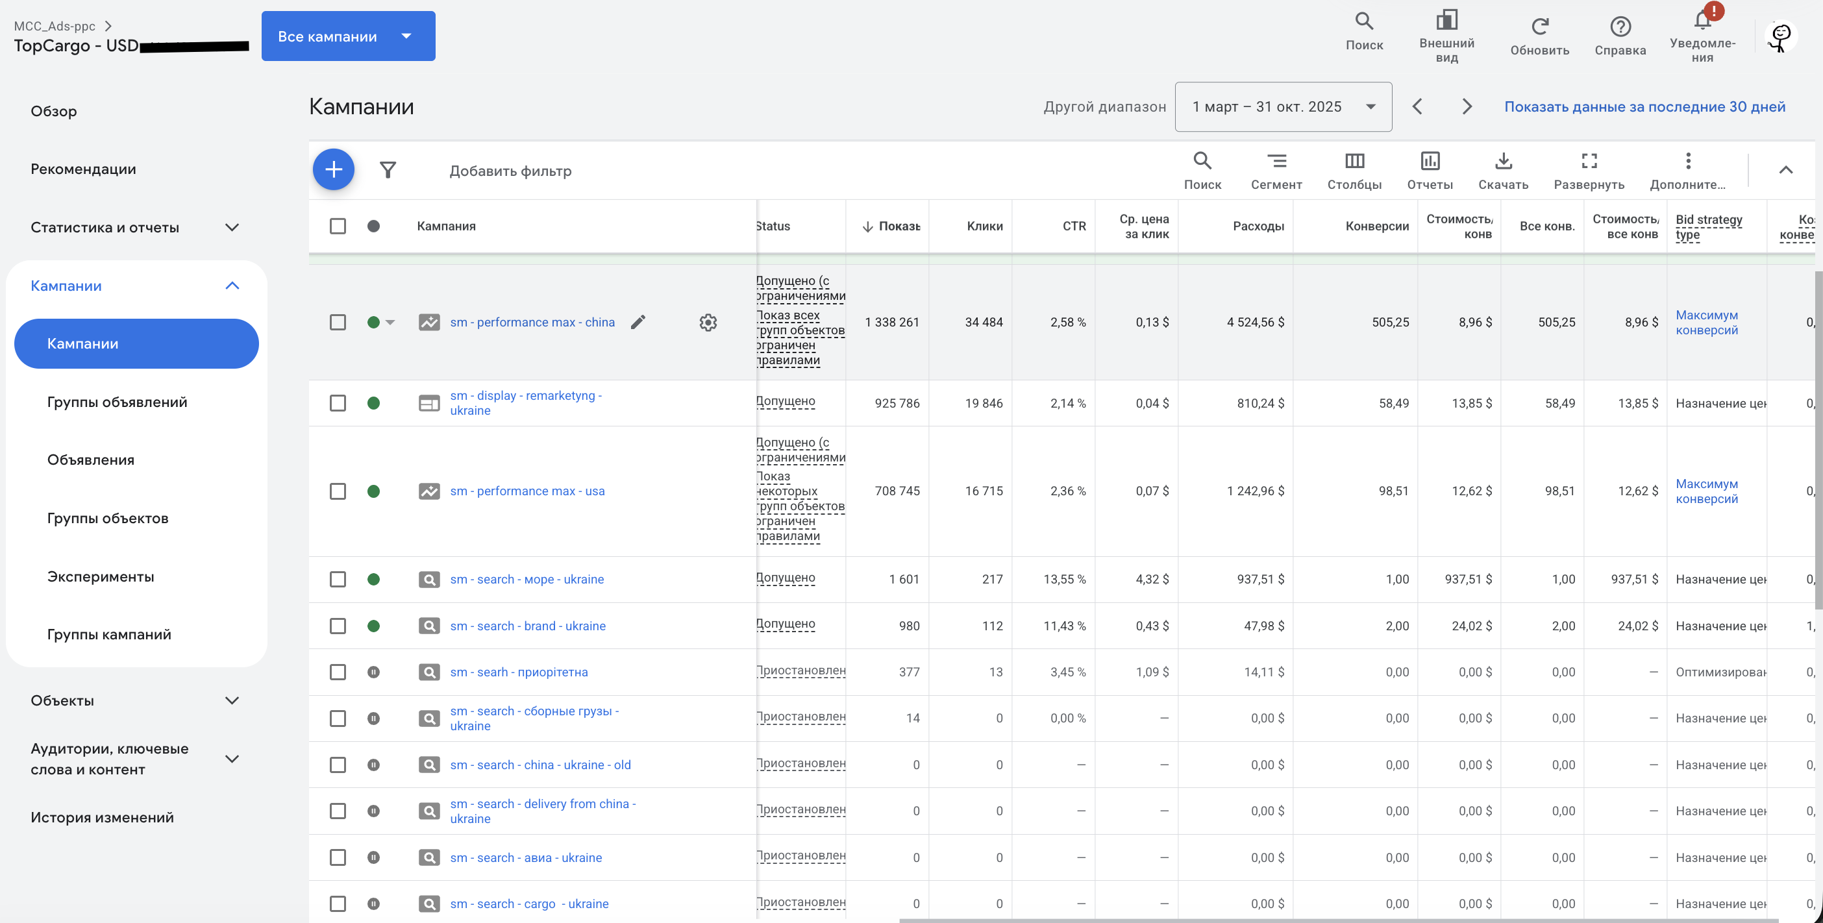Image resolution: width=1823 pixels, height=923 pixels.
Task: Click the MCC_Ads-ppc breadcrumb chevron
Action: tap(108, 25)
